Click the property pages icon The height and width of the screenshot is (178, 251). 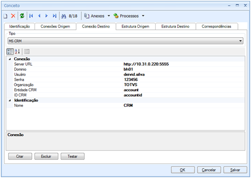click(x=27, y=52)
